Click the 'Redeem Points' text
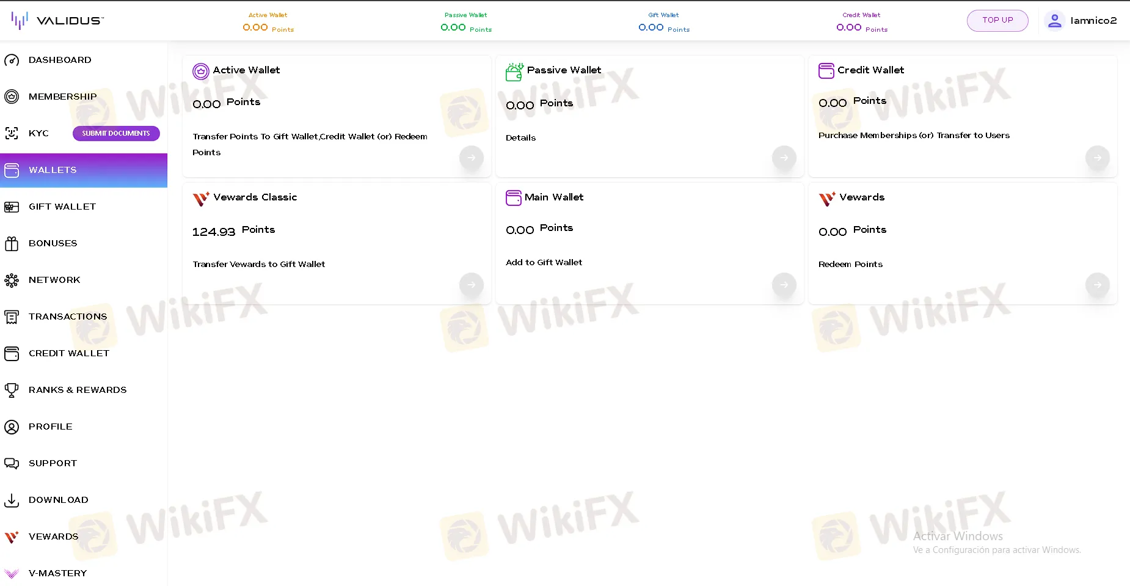 coord(850,264)
